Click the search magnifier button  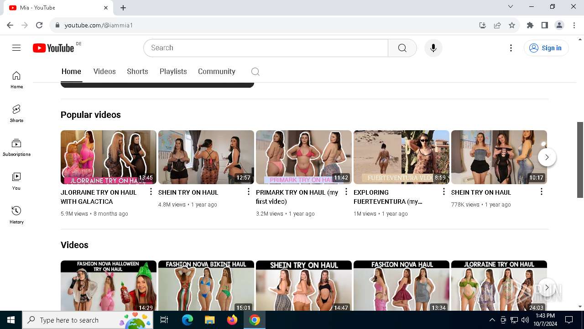tap(402, 48)
